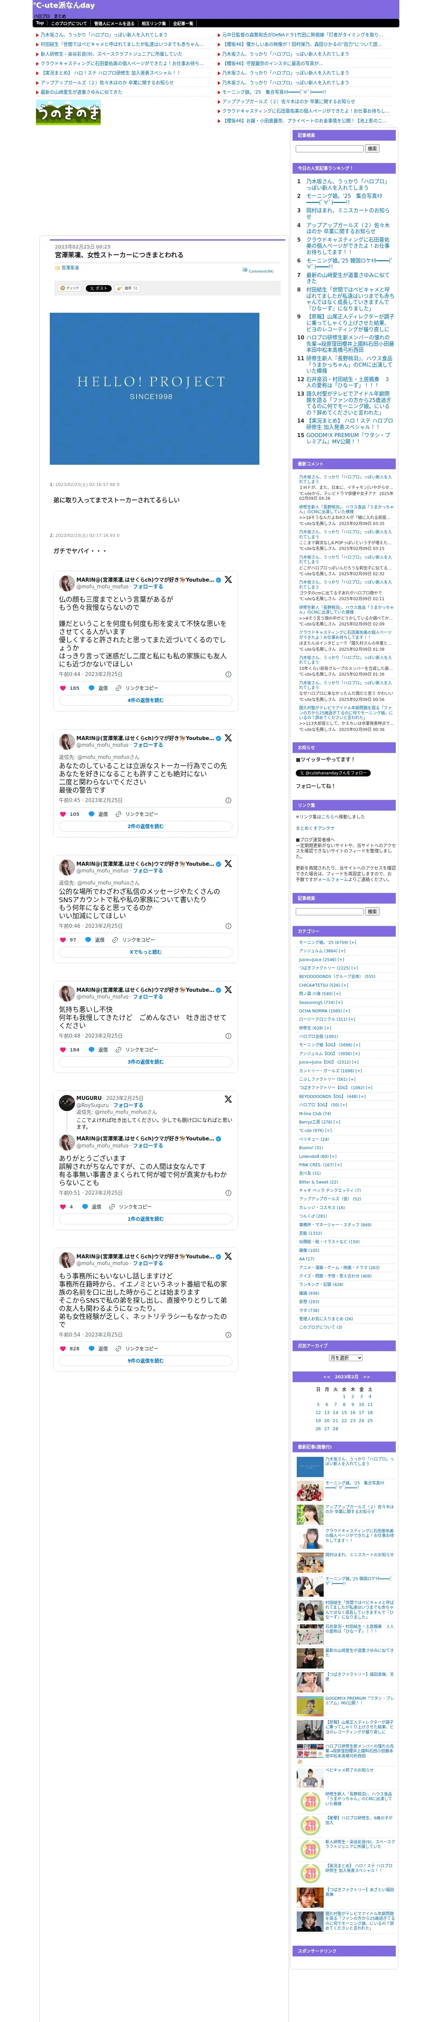Viewport: 432px width, 2022px height.
Task: Click フォローする on the MUGURU tweet
Action: [128, 1105]
